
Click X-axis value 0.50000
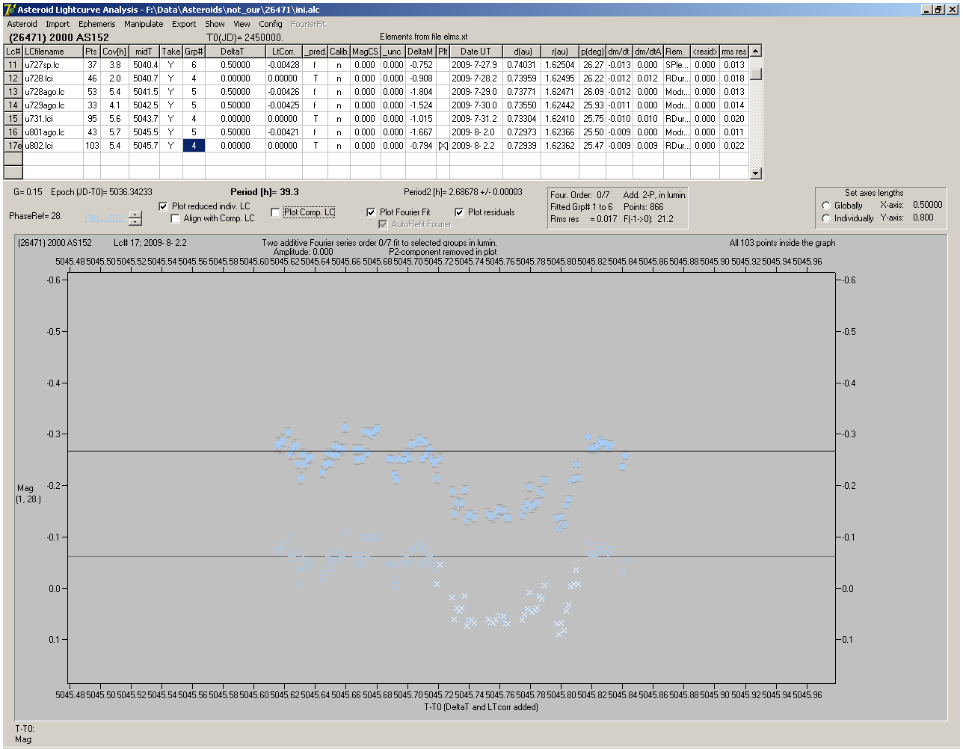927,205
